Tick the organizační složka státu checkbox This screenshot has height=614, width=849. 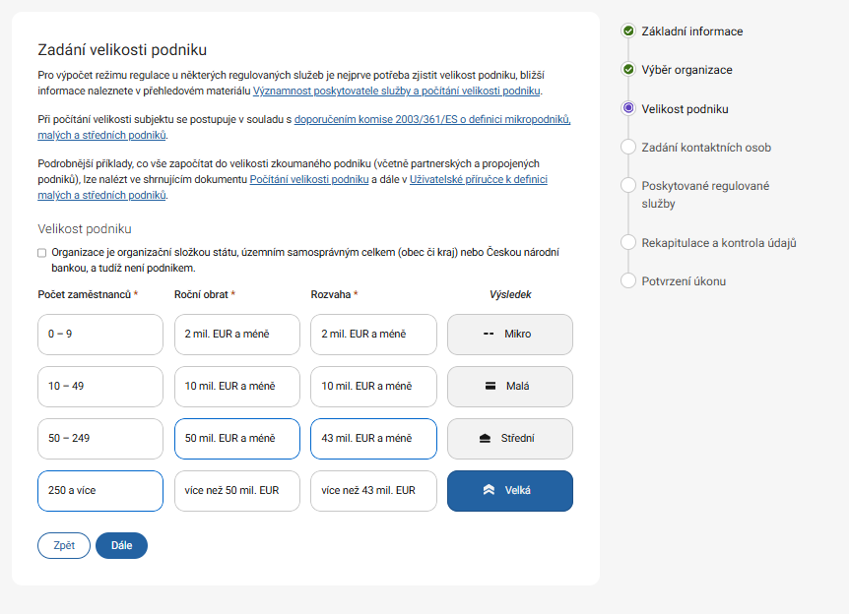[x=42, y=253]
